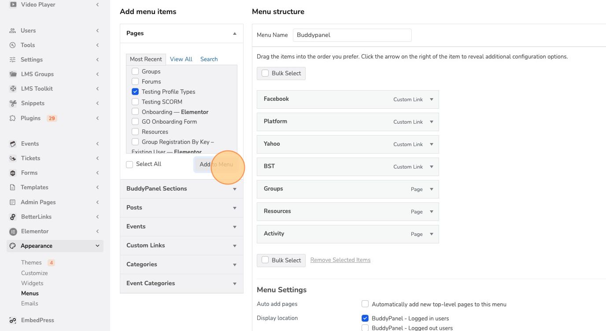Click the Admin Pages icon
Image resolution: width=606 pixels, height=331 pixels.
coord(13,202)
